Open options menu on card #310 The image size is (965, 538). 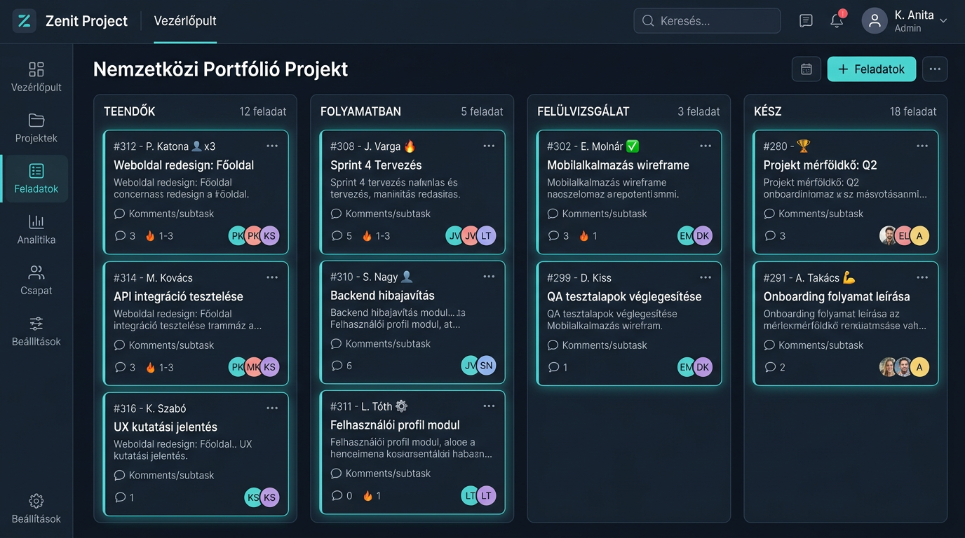(489, 277)
